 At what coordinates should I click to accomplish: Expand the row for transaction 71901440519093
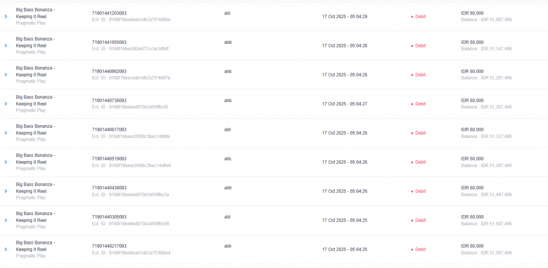[6, 162]
